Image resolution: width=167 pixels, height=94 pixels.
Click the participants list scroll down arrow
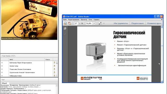[x=57, y=76]
